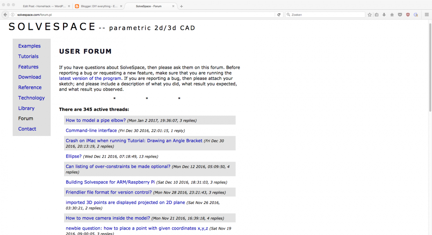432x235 pixels.
Task: Open thread 'How to model a pipe elbow?'
Action: click(x=96, y=120)
